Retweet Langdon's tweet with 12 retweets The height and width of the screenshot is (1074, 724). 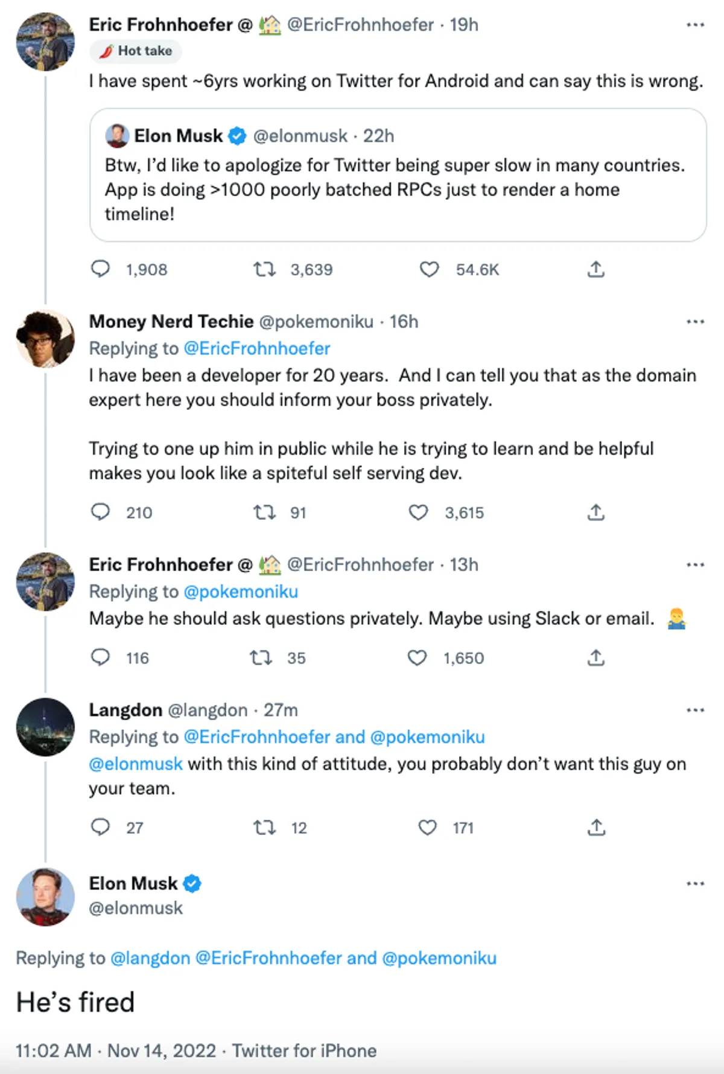[264, 826]
